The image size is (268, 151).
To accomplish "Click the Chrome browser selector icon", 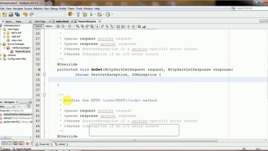I will tap(70, 14).
